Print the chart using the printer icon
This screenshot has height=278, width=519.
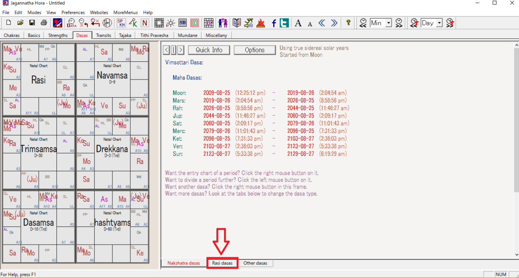pos(44,23)
